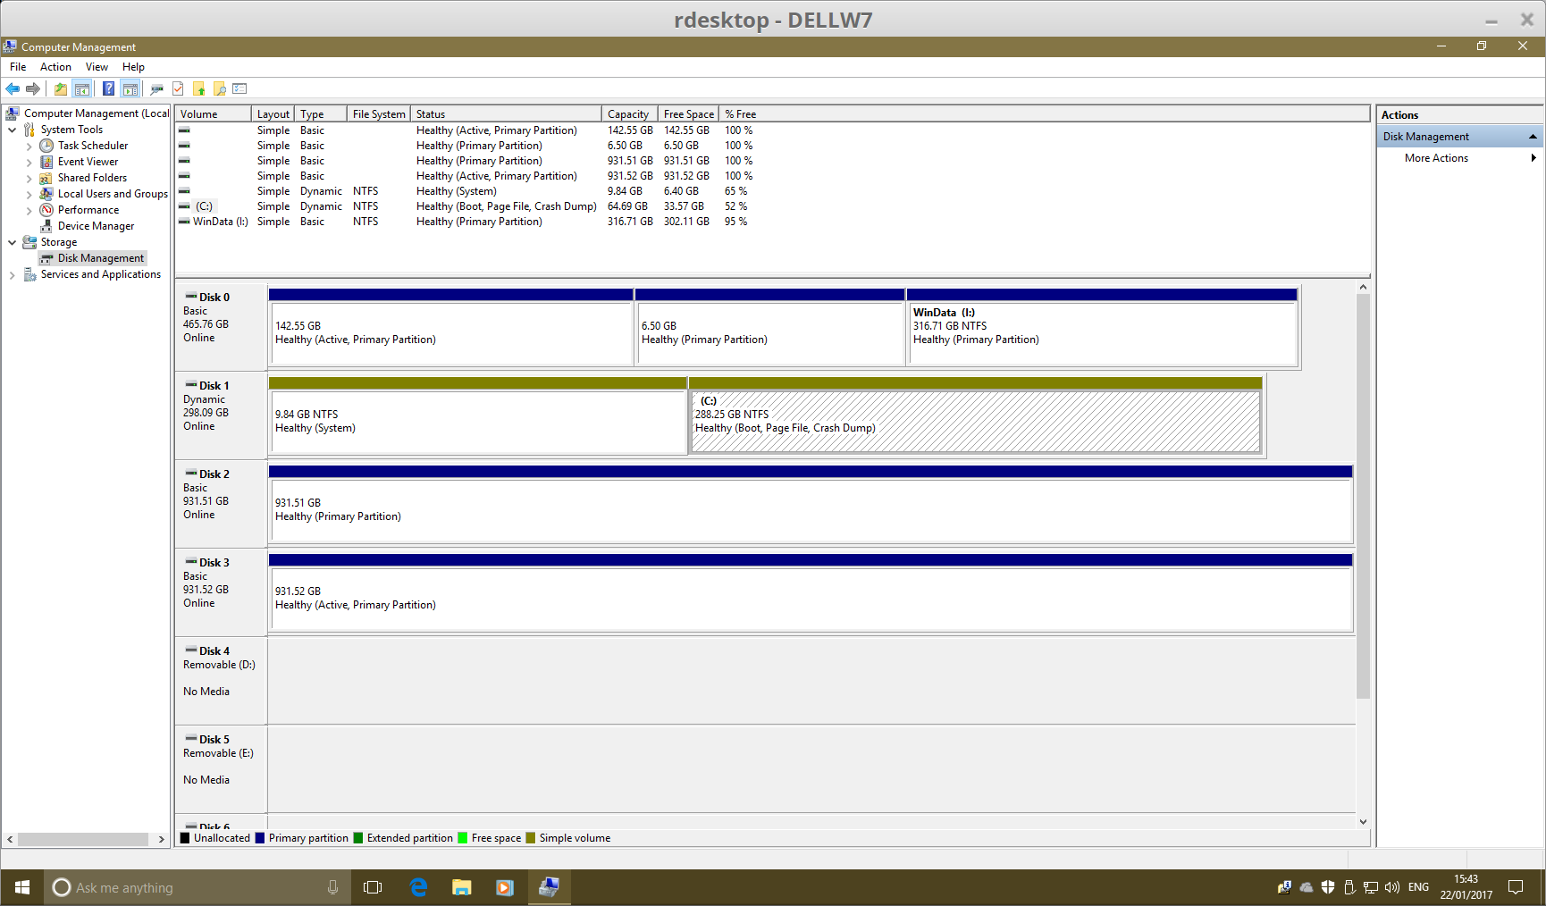Expand the Task Scheduler node

tap(29, 146)
